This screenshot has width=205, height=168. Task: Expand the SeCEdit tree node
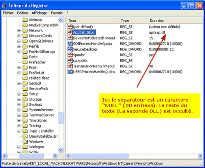(x=19, y=83)
